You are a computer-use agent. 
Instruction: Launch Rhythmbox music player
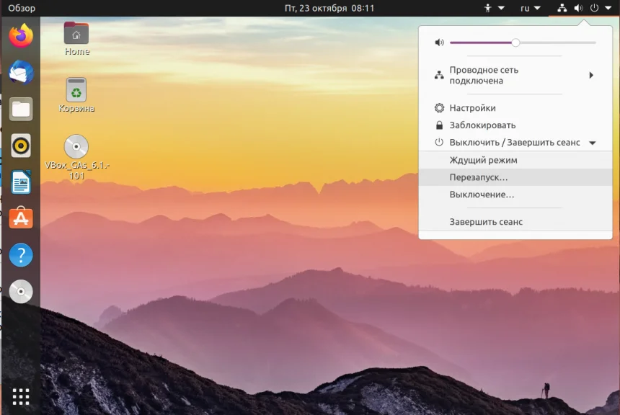pyautogui.click(x=21, y=146)
